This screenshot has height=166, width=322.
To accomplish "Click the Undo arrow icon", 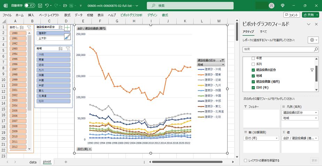I will pyautogui.click(x=47, y=6).
